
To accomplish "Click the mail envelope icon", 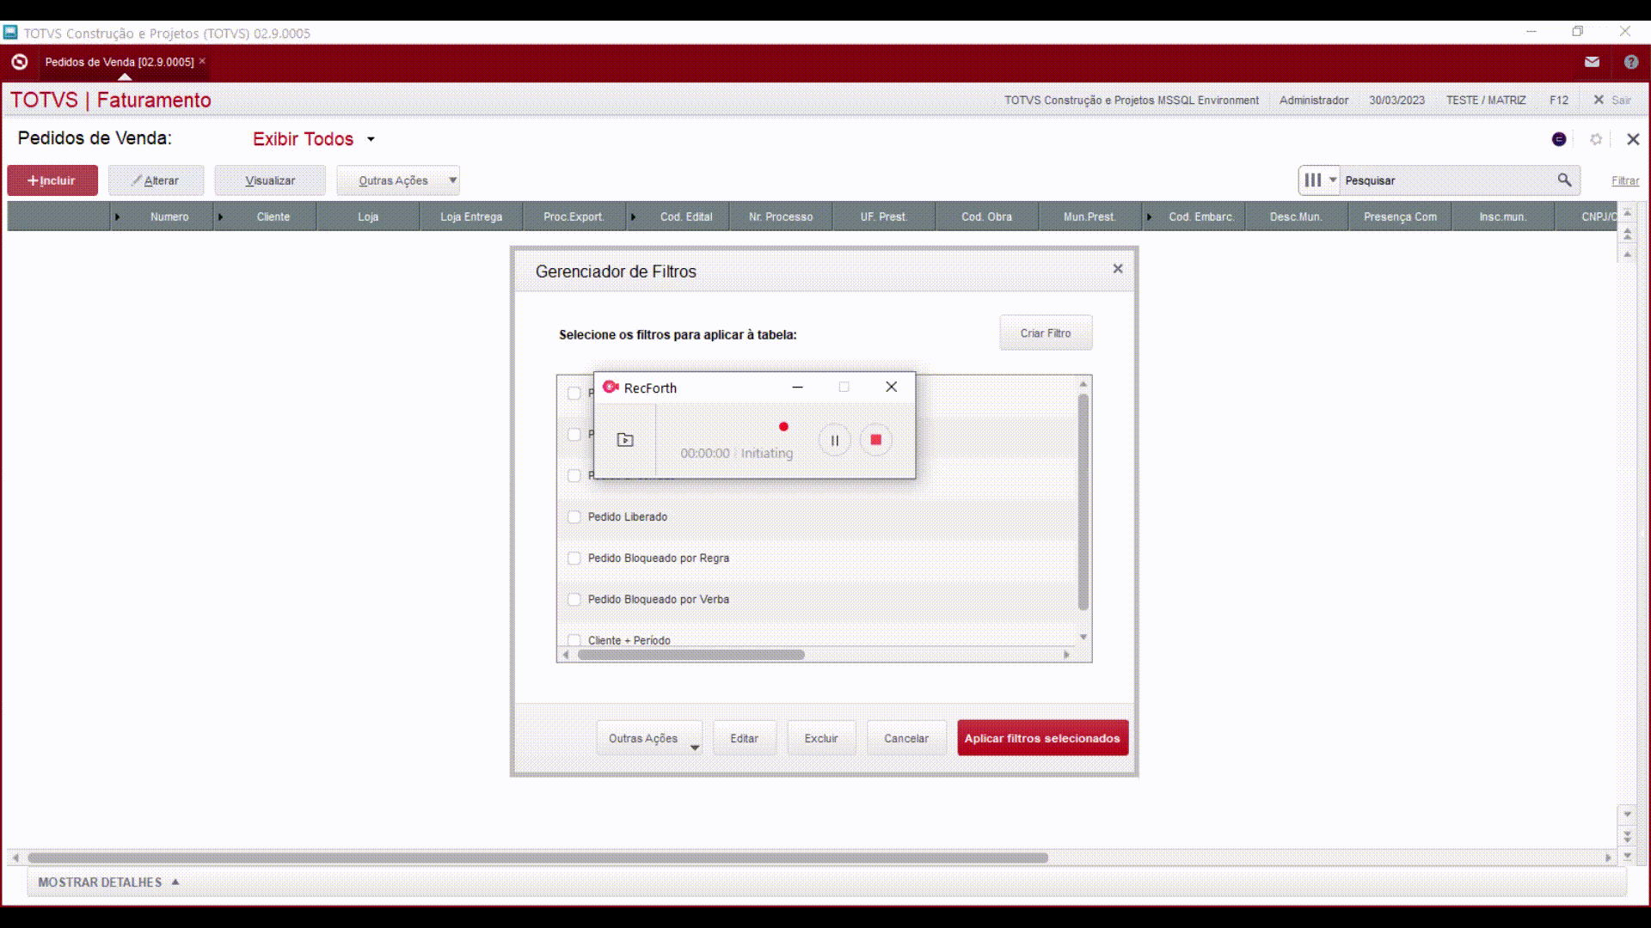I will pos(1592,62).
